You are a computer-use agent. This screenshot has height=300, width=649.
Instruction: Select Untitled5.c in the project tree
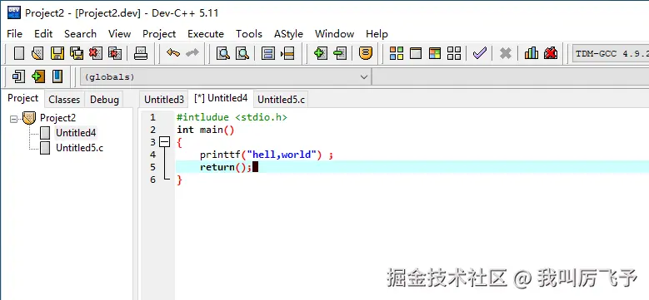coord(79,148)
